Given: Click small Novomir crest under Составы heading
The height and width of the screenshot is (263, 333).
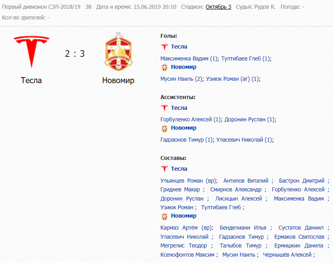Looking at the screenshot, I should pyautogui.click(x=165, y=216).
